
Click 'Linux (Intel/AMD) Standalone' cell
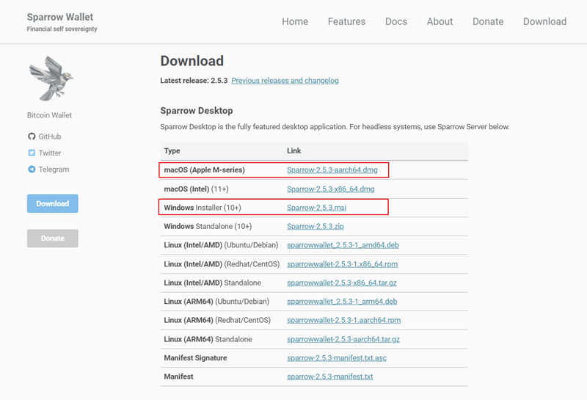click(213, 283)
